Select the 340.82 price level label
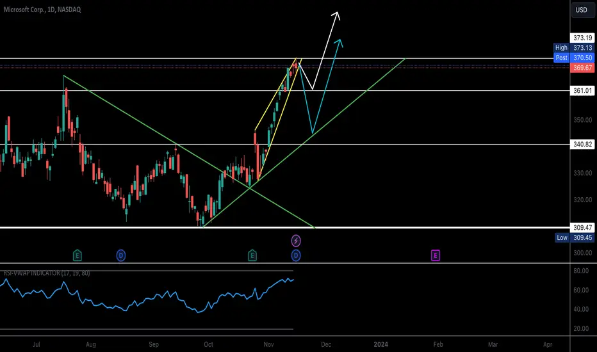Image resolution: width=597 pixels, height=352 pixels. [x=582, y=144]
